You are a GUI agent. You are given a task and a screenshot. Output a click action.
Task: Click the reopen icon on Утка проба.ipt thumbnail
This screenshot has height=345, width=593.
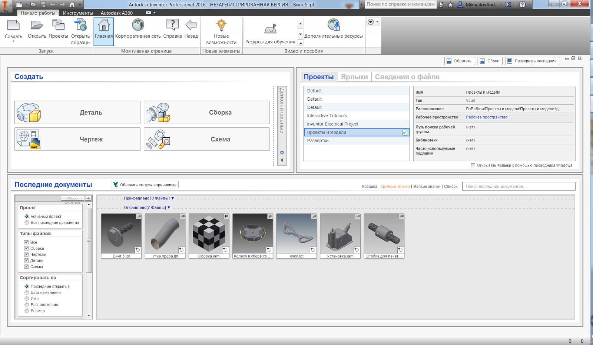click(182, 250)
